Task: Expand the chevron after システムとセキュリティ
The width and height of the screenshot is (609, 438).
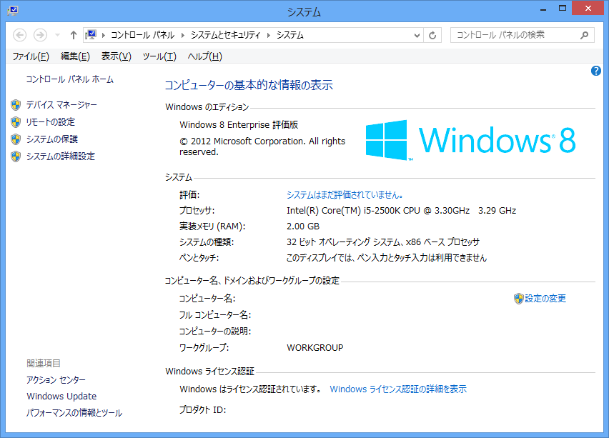Action: tap(268, 35)
